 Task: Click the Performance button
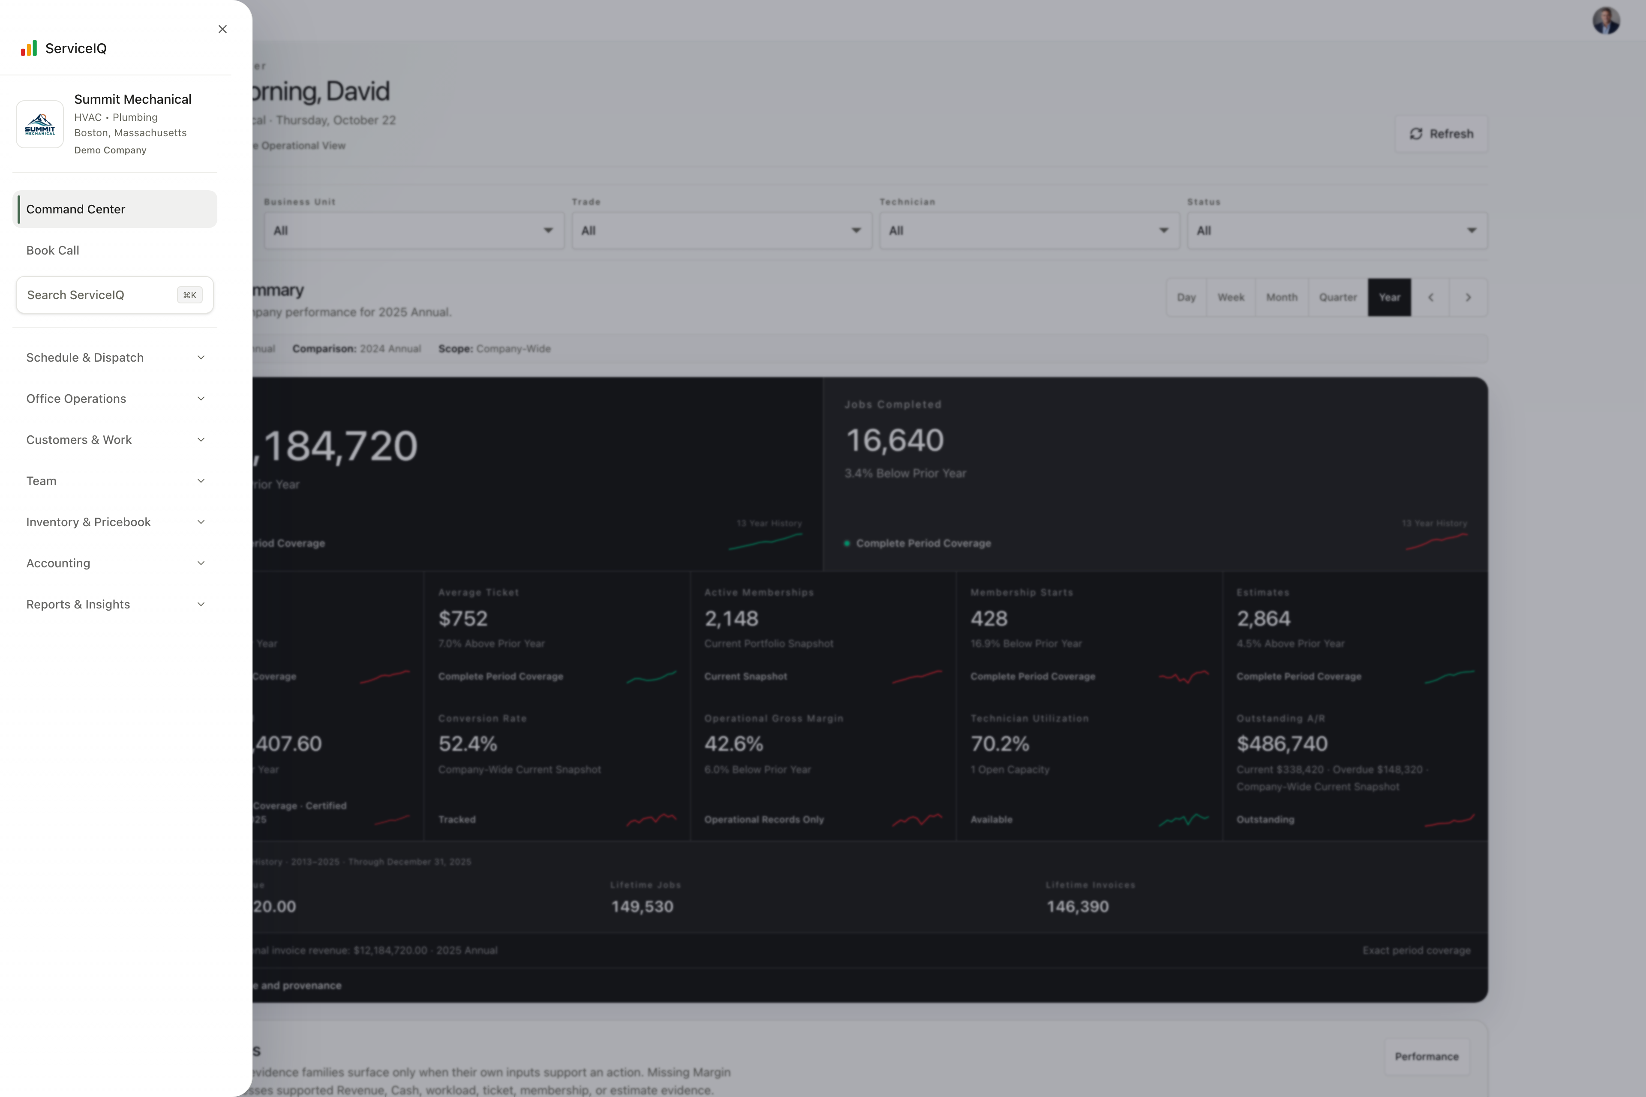pos(1427,1056)
